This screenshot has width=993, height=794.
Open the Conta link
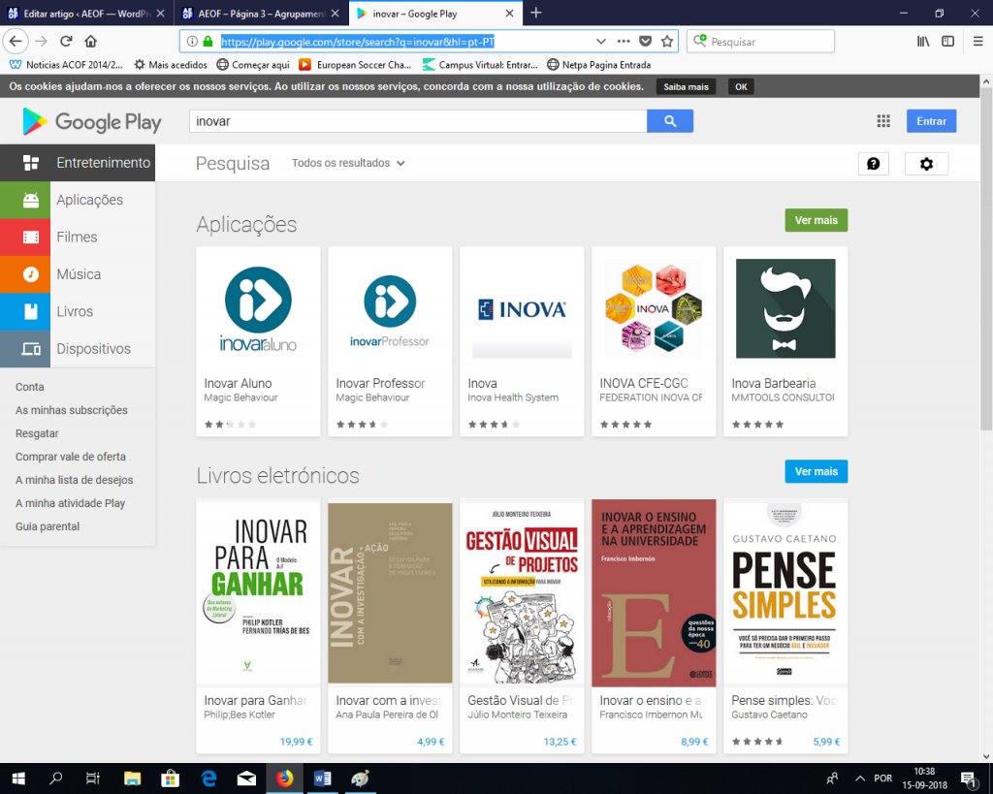click(30, 387)
